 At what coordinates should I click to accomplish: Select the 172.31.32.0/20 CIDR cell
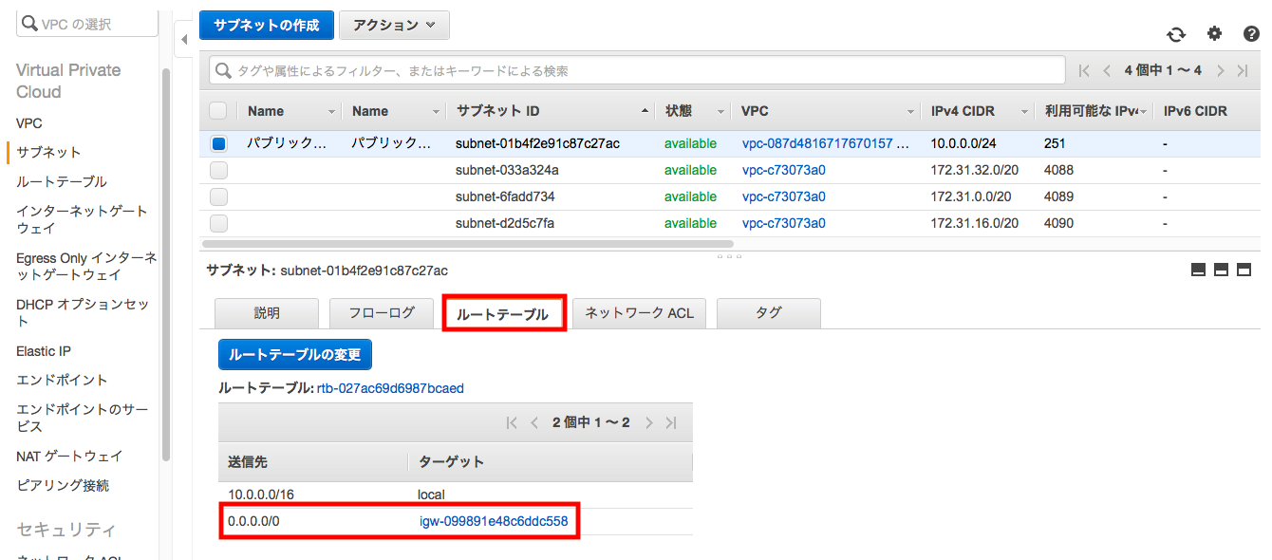975,170
